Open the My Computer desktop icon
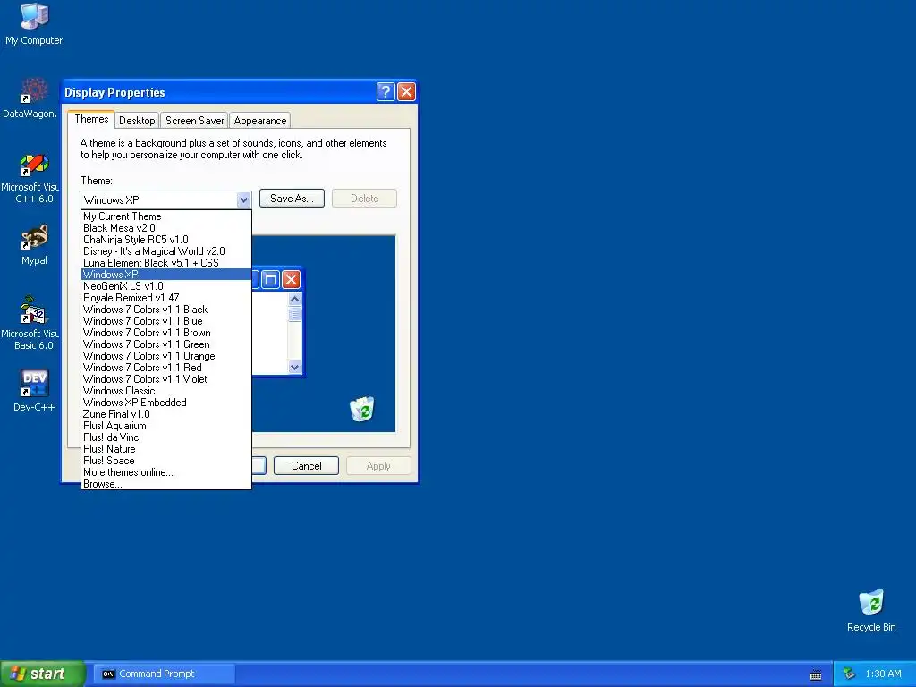Viewport: 916px width, 687px height. [x=34, y=24]
